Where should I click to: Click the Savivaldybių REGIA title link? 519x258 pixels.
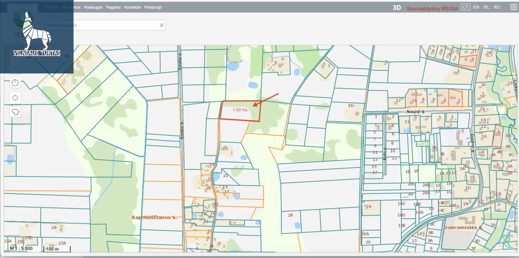[432, 8]
